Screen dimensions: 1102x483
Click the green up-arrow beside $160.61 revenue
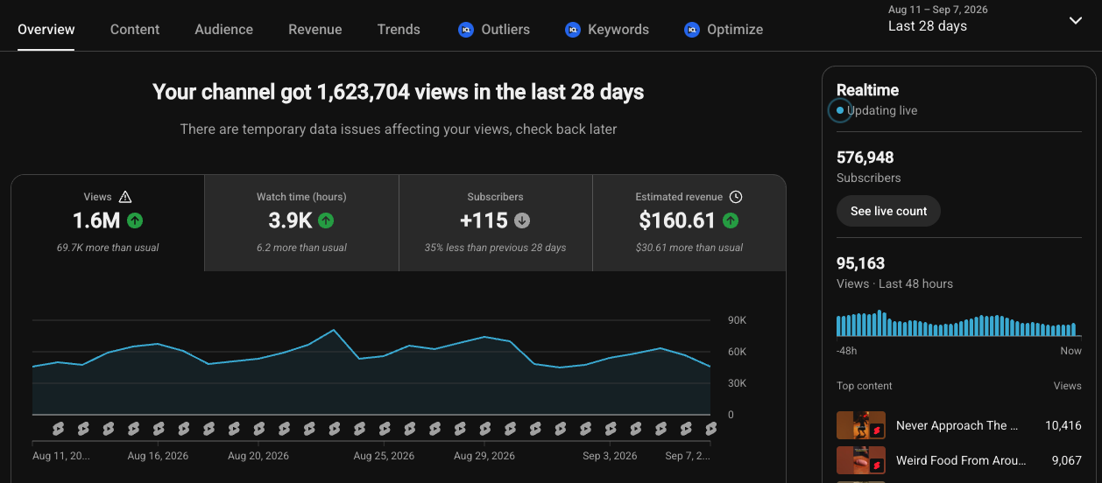tap(731, 220)
